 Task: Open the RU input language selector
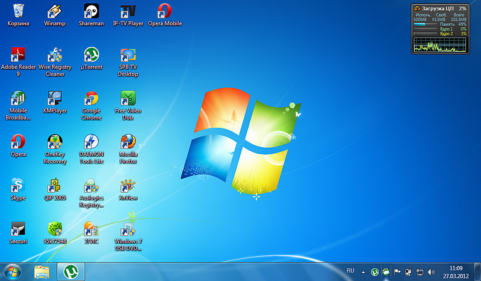[350, 272]
